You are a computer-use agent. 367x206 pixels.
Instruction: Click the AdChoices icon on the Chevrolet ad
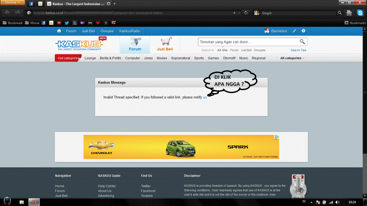click(x=277, y=137)
